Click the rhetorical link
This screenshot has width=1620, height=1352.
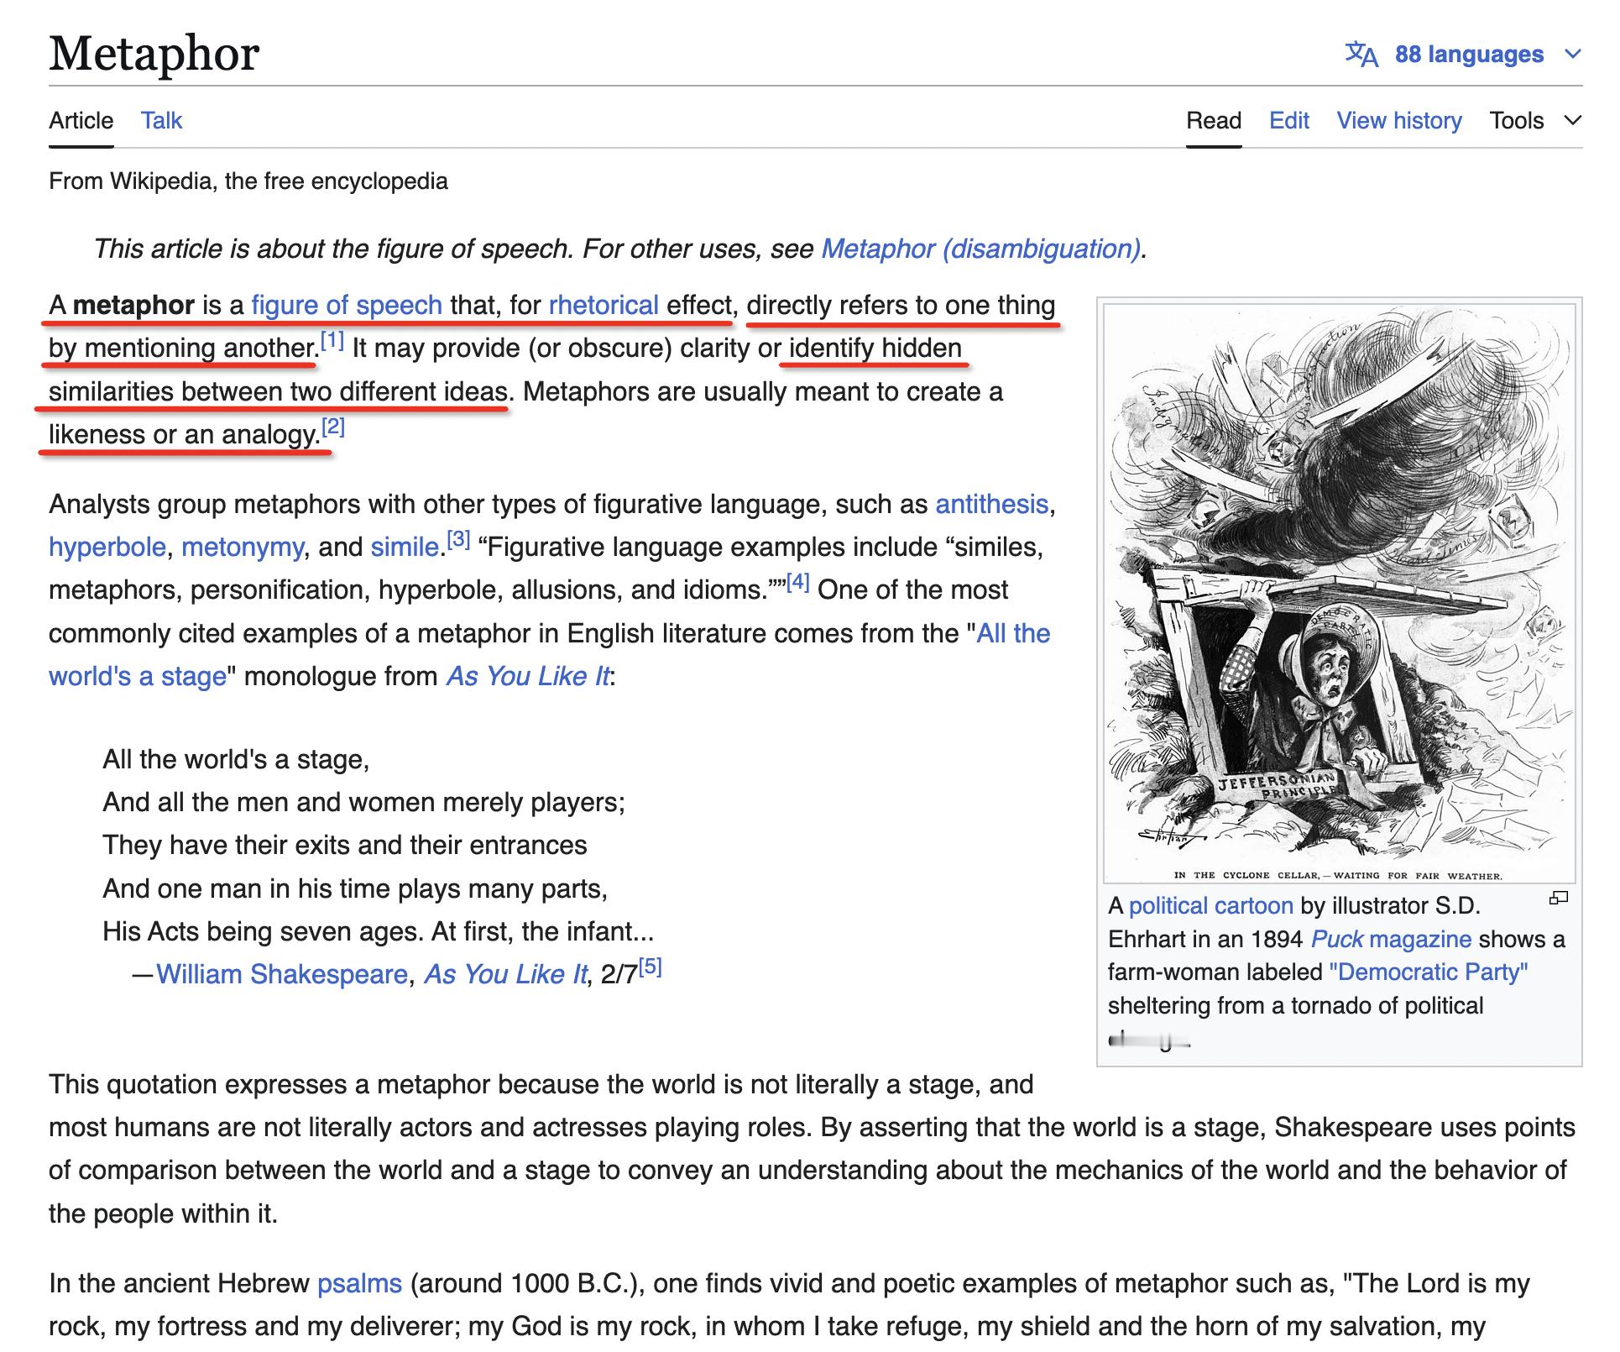tap(603, 305)
